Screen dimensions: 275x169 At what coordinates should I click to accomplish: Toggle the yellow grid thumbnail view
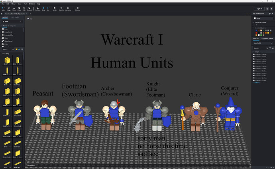point(16,50)
